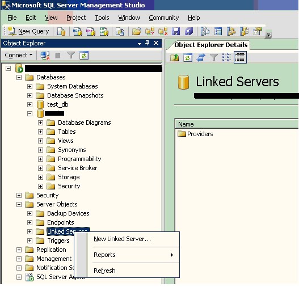Click the Synchronize arrows icon in Details pane
This screenshot has width=299, height=287.
coord(201,57)
